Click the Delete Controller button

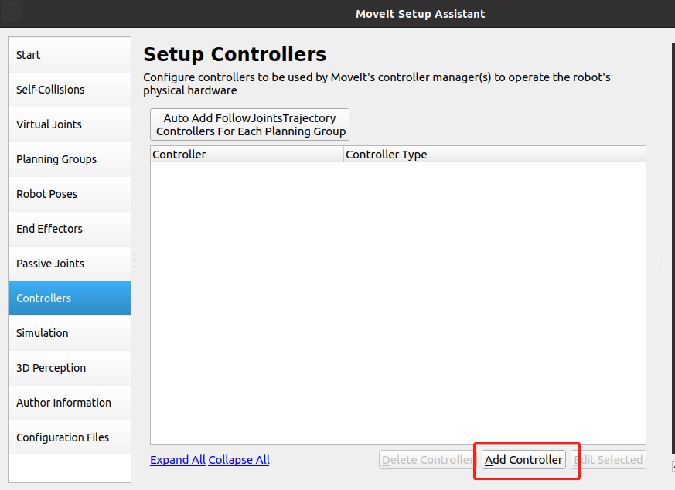pos(428,460)
